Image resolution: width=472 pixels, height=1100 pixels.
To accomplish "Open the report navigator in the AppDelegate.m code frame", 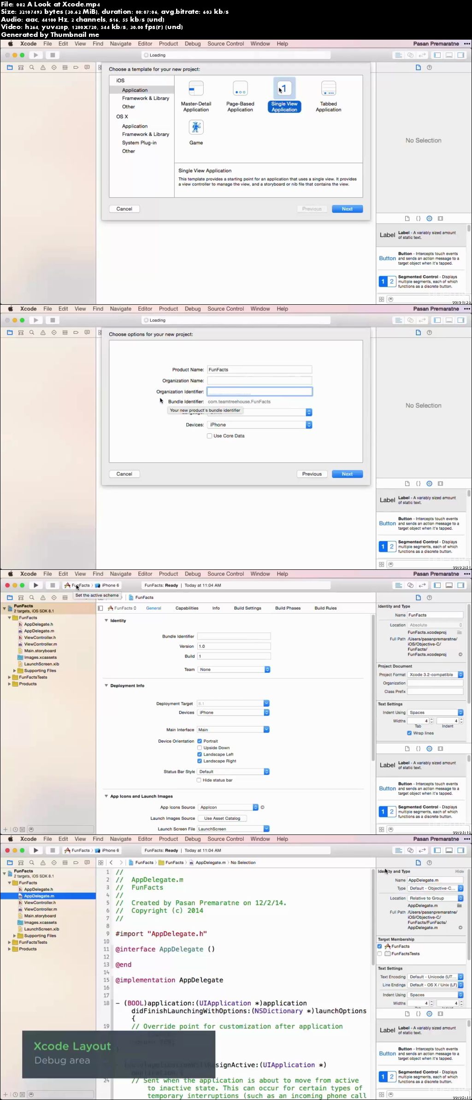I will pyautogui.click(x=87, y=863).
